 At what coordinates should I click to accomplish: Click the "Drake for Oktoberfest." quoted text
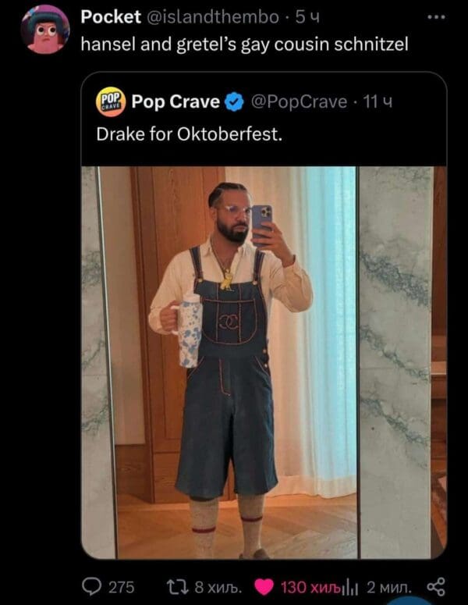pyautogui.click(x=190, y=133)
